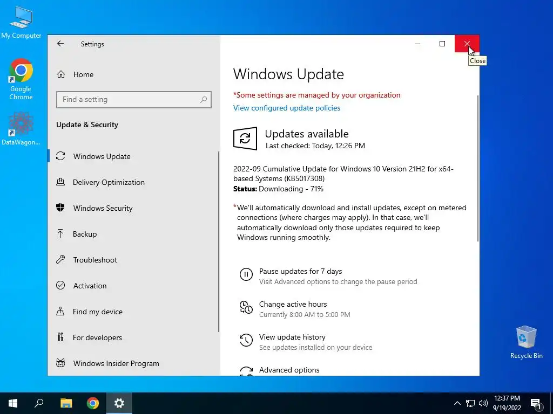
Task: Click the Windows Insider cat icon
Action: (x=60, y=363)
